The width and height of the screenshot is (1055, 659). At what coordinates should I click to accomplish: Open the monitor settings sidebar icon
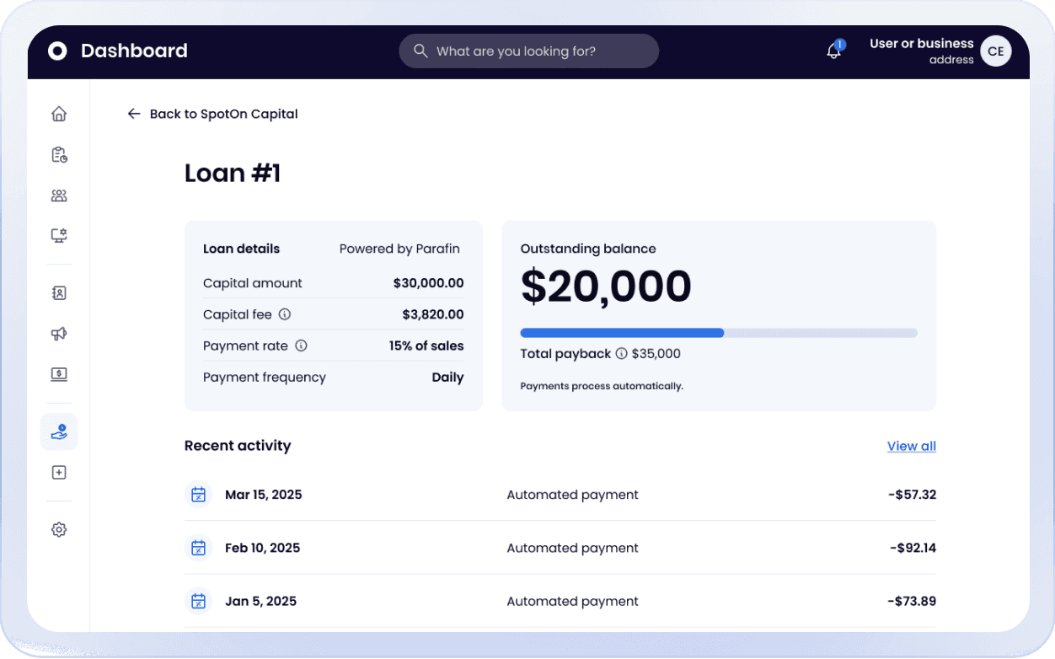59,236
